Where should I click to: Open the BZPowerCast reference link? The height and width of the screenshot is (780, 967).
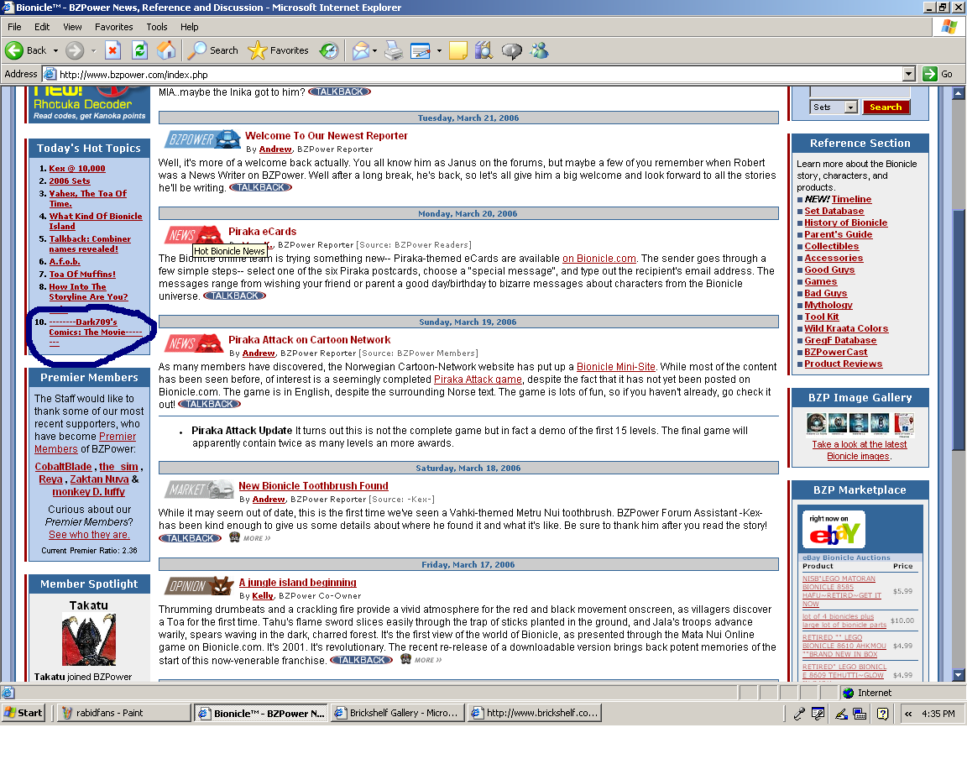836,352
